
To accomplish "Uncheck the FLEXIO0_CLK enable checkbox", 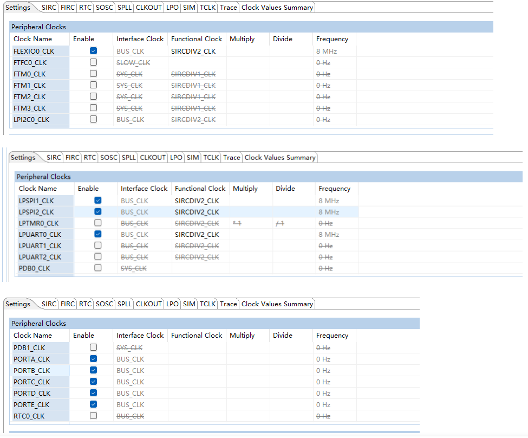I will coord(93,51).
